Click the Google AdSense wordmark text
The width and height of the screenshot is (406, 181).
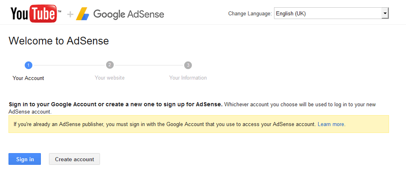point(129,14)
